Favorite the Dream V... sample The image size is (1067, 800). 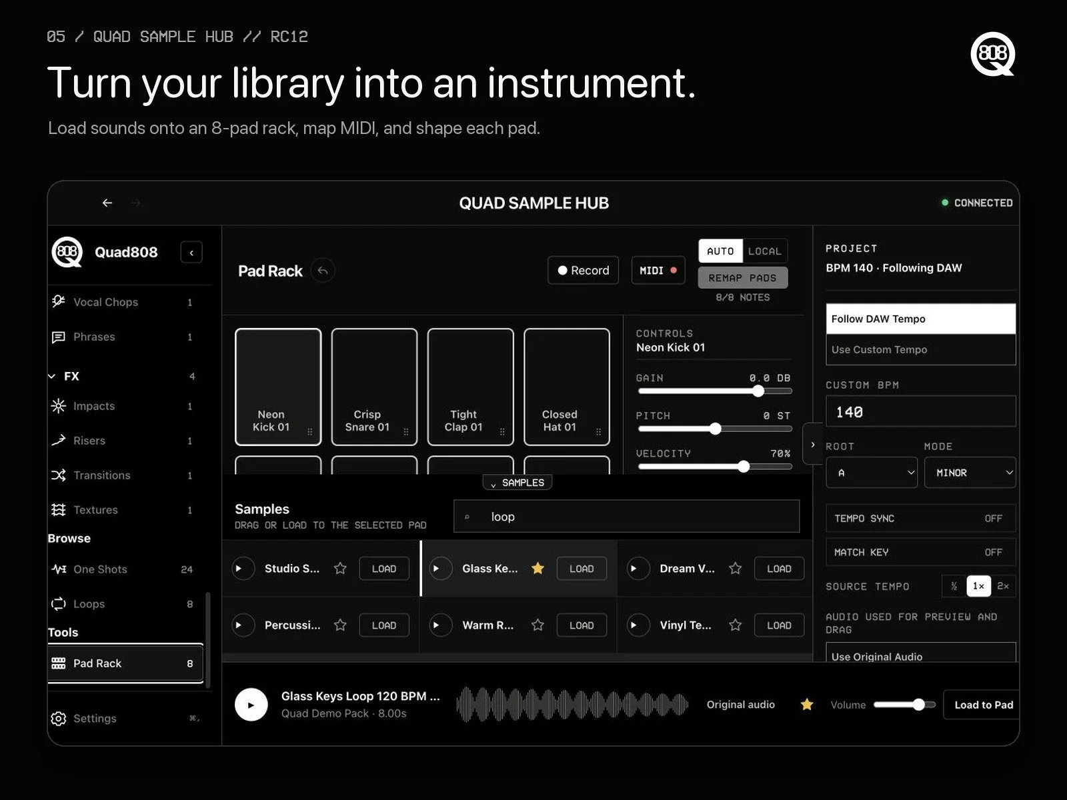click(x=735, y=569)
